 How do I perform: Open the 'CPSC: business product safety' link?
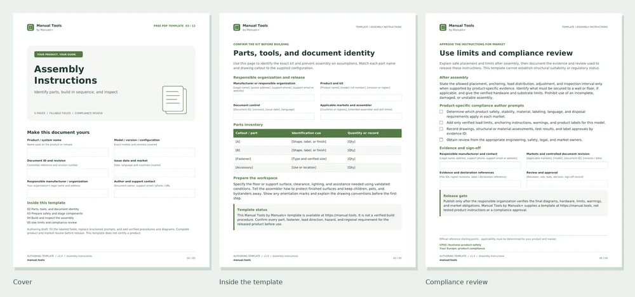tap(460, 245)
